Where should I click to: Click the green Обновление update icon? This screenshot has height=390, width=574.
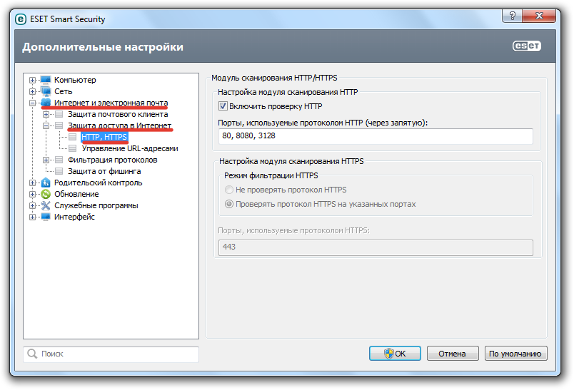(46, 194)
